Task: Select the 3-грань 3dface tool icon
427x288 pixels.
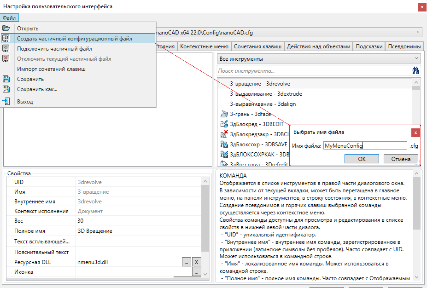Action: 224,114
